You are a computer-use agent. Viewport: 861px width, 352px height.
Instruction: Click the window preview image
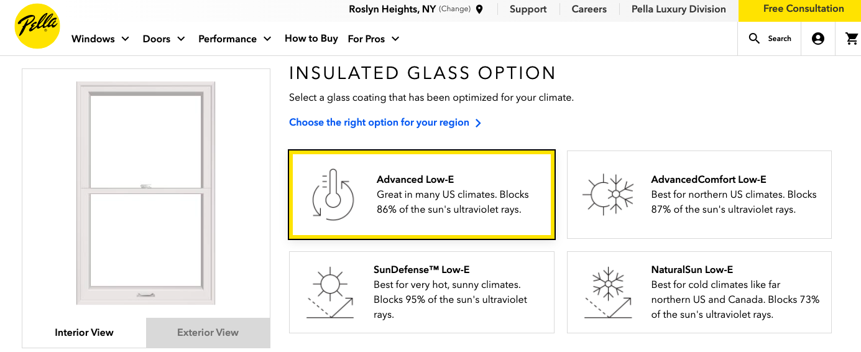(x=146, y=193)
